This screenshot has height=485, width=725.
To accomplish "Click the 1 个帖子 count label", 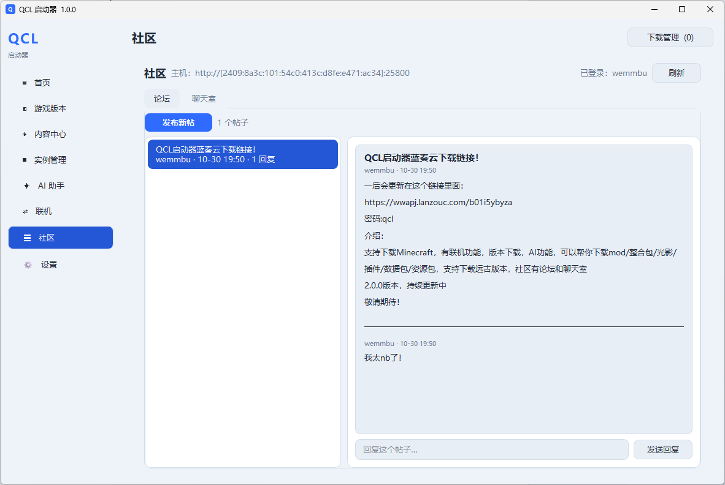I will (x=232, y=122).
